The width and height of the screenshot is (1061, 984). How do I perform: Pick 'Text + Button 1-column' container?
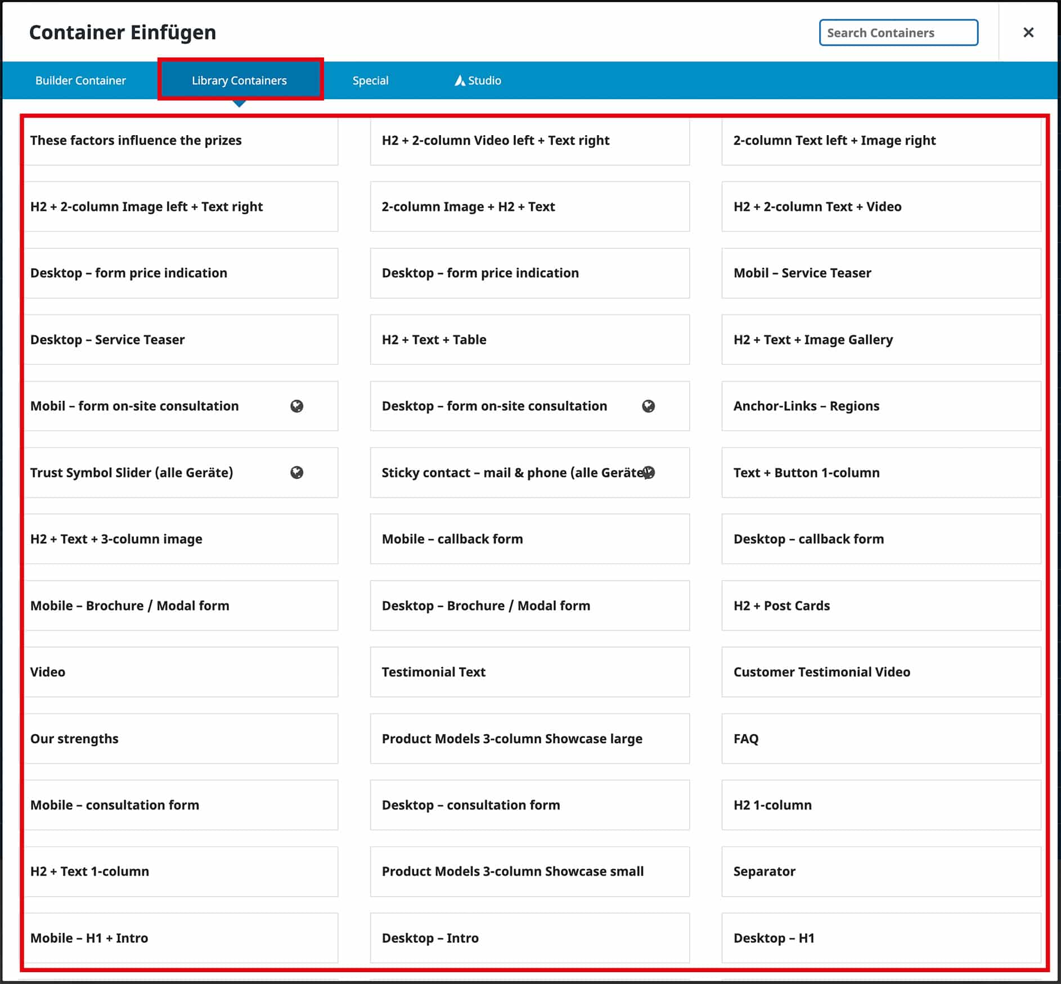[x=882, y=473]
